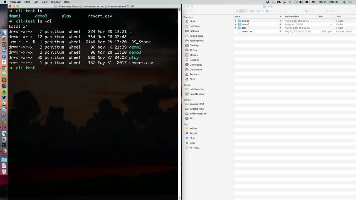
Task: Open Twitter from the Dock
Action: coord(4,97)
